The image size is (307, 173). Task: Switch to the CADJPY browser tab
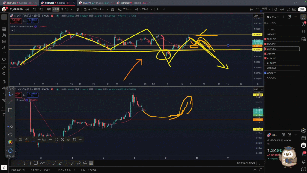[95, 3]
